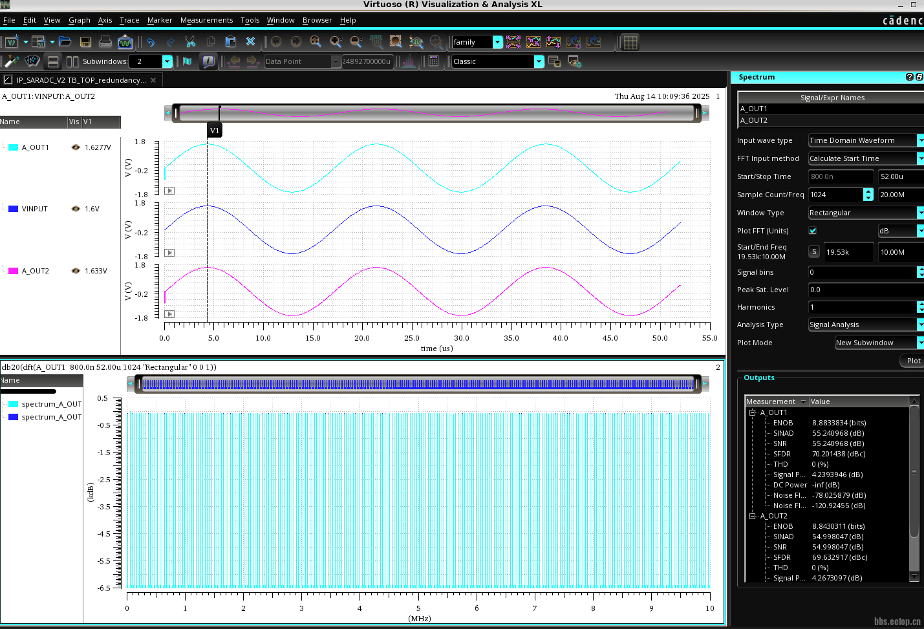Open the Analysis Type dropdown
The height and width of the screenshot is (629, 924).
pos(865,325)
